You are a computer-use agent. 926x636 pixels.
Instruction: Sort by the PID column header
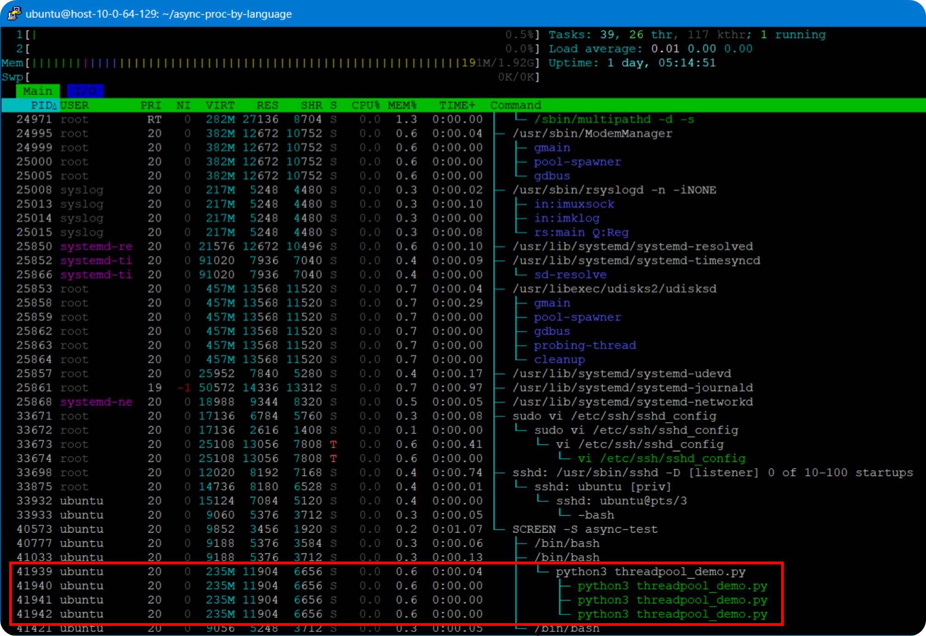41,105
